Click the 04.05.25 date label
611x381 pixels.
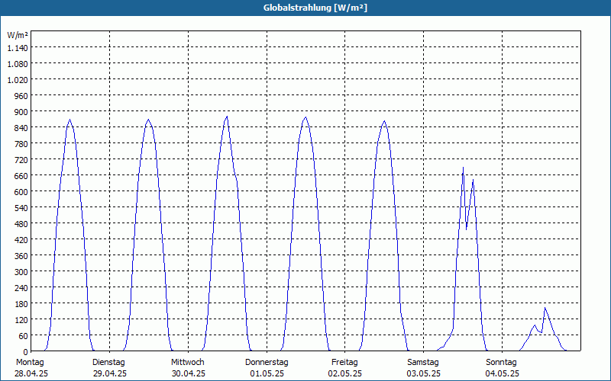[x=503, y=373]
